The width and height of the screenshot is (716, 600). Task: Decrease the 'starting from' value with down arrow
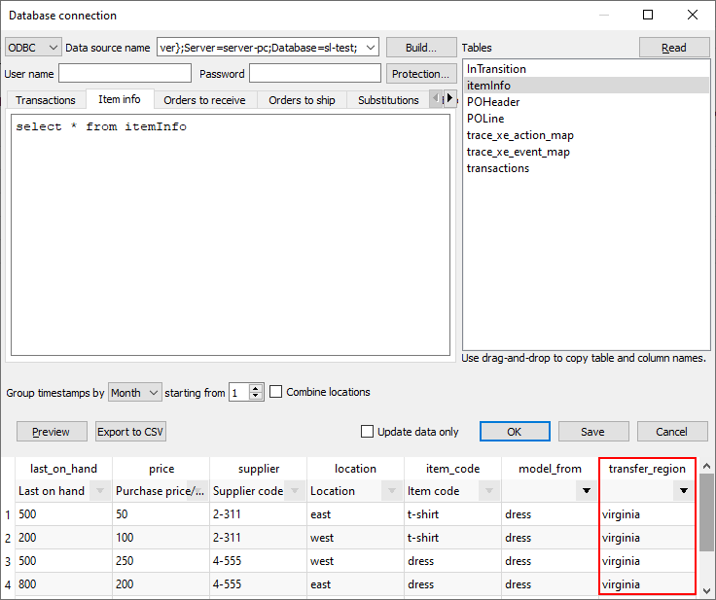tap(257, 397)
